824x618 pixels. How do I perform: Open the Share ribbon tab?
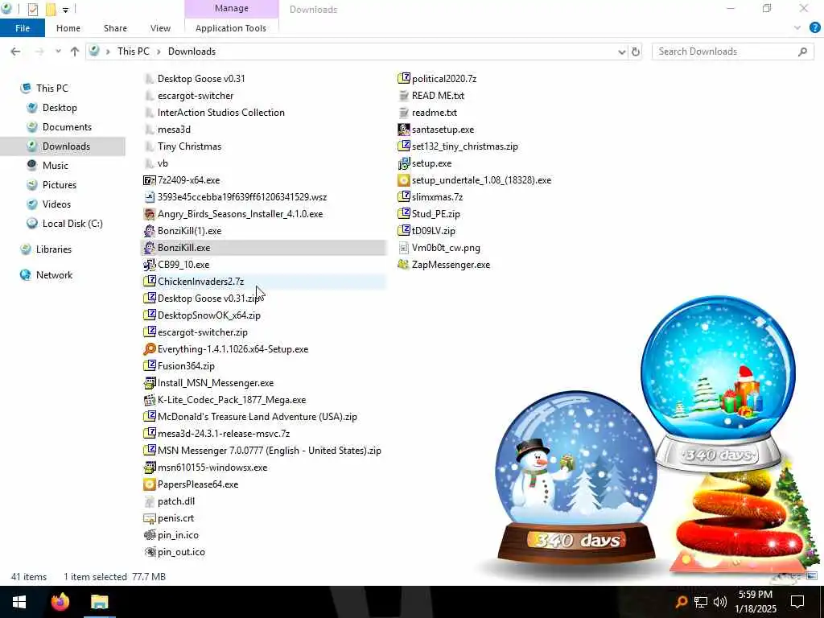pyautogui.click(x=115, y=28)
